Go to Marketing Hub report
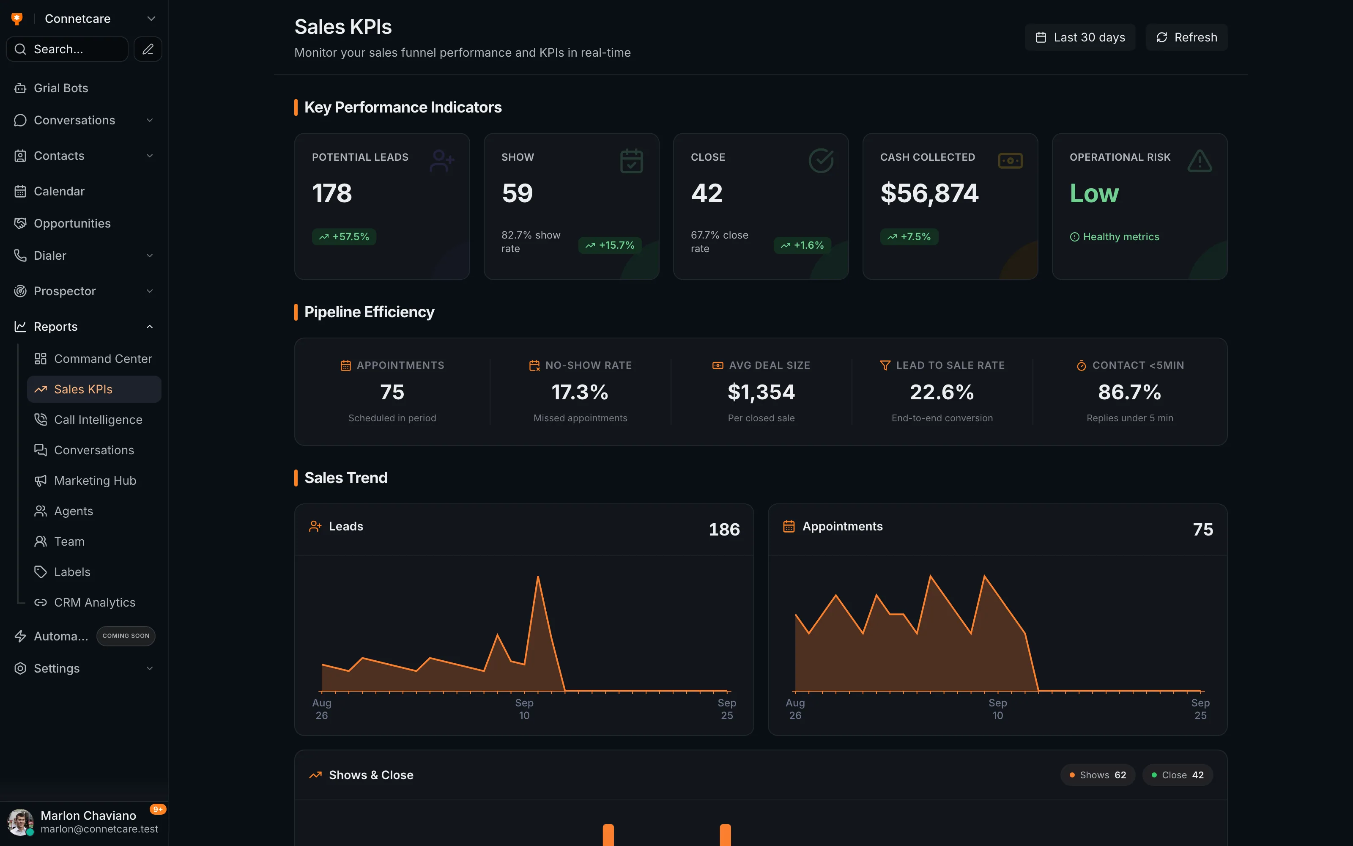The width and height of the screenshot is (1353, 846). coord(94,481)
